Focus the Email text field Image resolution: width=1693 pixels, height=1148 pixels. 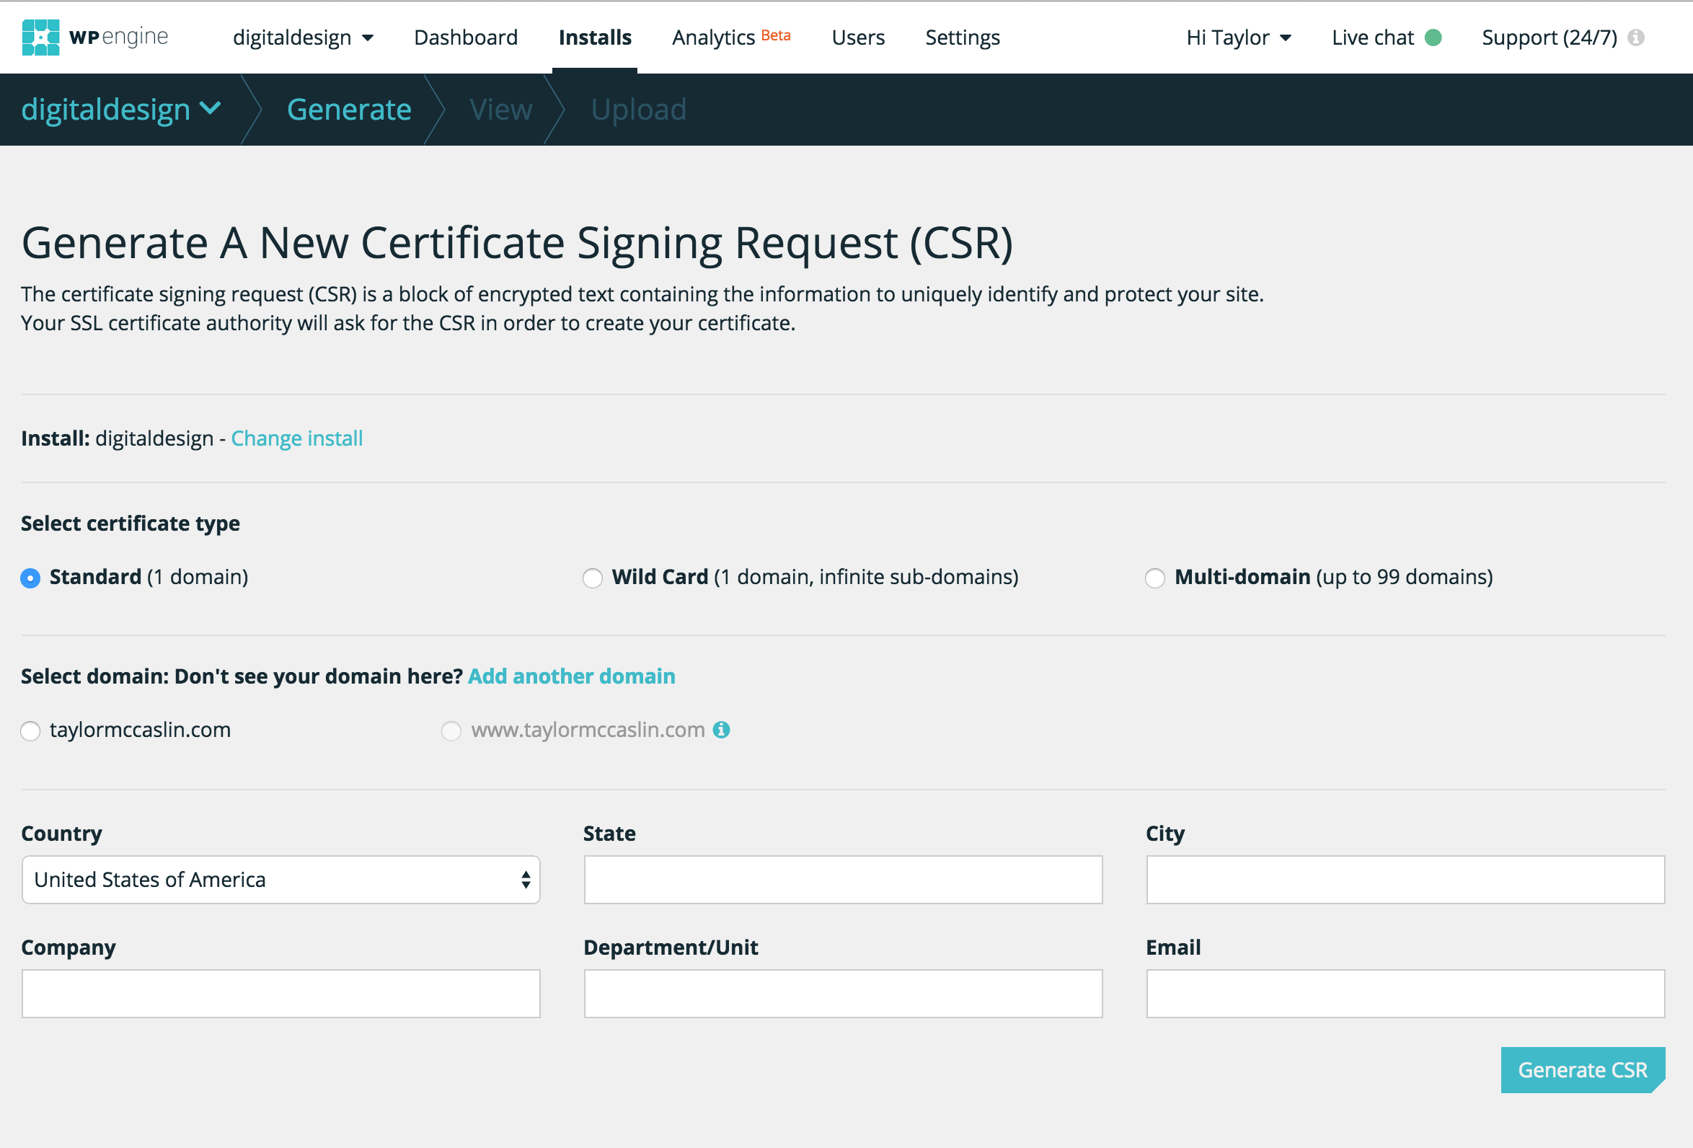(1405, 993)
